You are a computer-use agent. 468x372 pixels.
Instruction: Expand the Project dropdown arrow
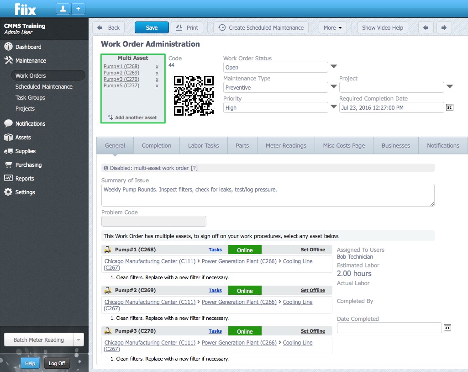point(450,86)
